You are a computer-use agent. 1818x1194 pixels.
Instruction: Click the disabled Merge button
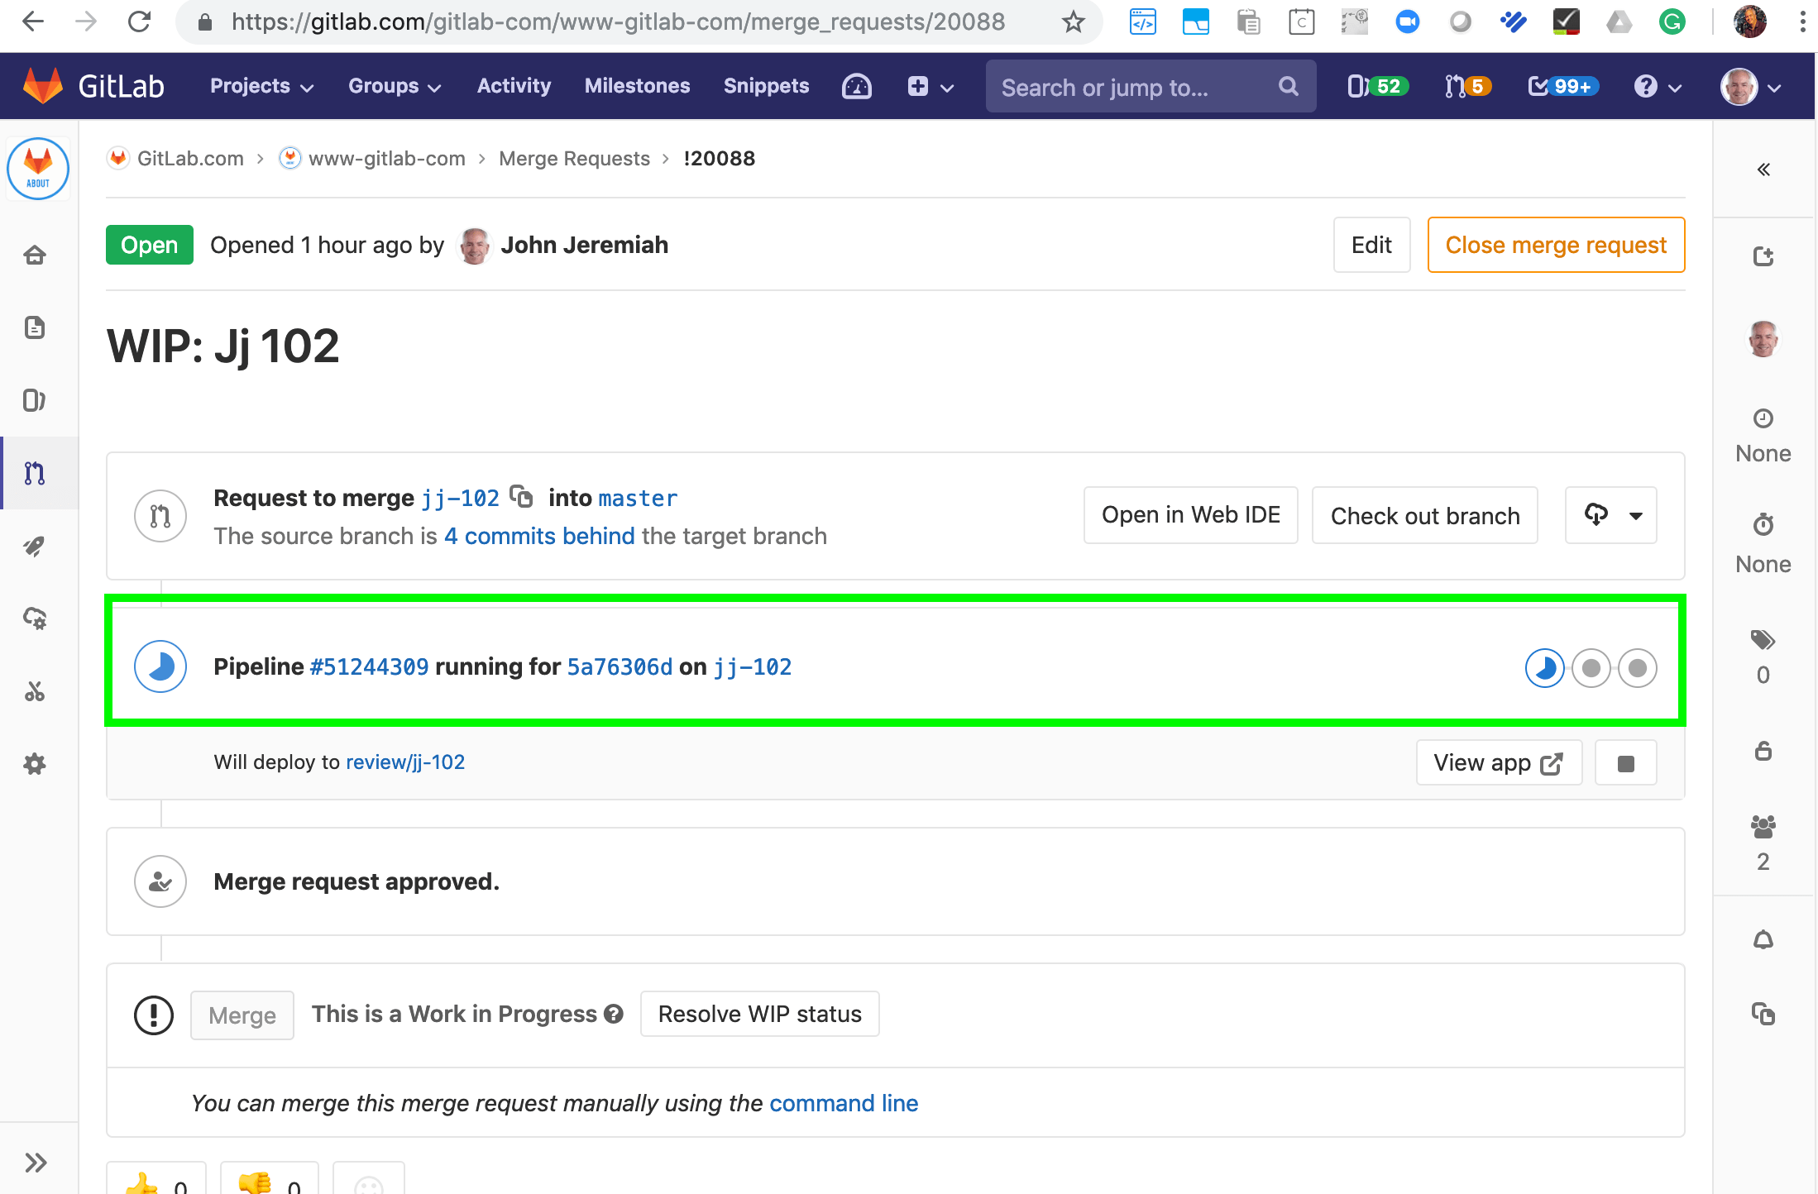(242, 1015)
